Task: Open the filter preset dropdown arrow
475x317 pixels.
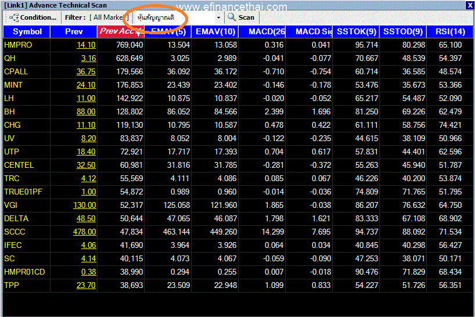Action: click(218, 17)
